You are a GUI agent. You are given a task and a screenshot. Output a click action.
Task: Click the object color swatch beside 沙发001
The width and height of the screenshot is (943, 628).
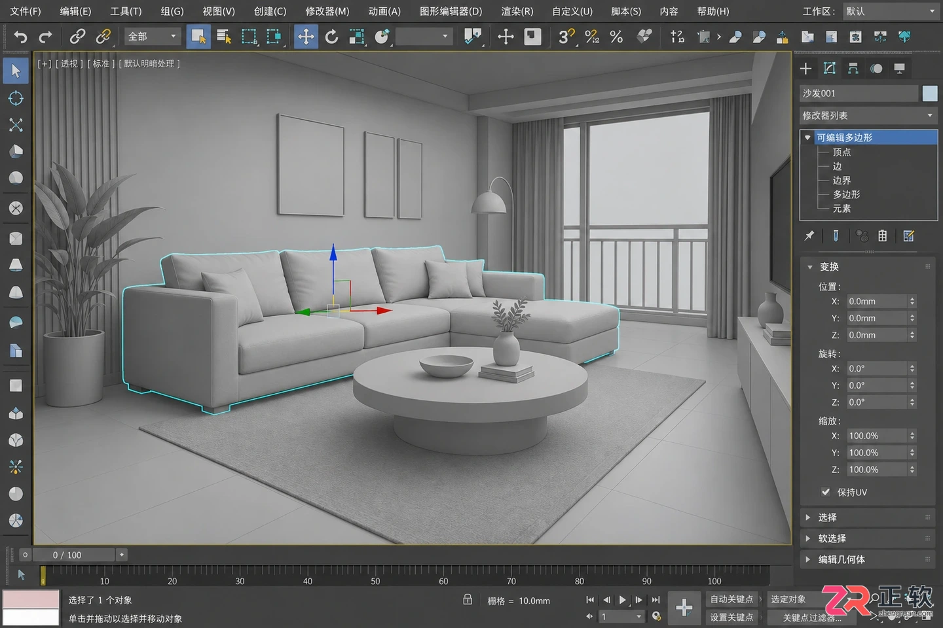point(930,94)
